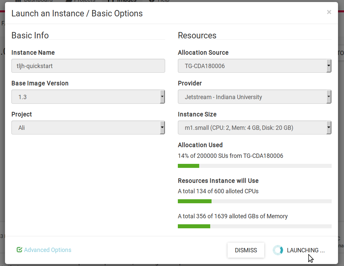344x266 pixels.
Task: Click the launching spinner icon
Action: (278, 250)
